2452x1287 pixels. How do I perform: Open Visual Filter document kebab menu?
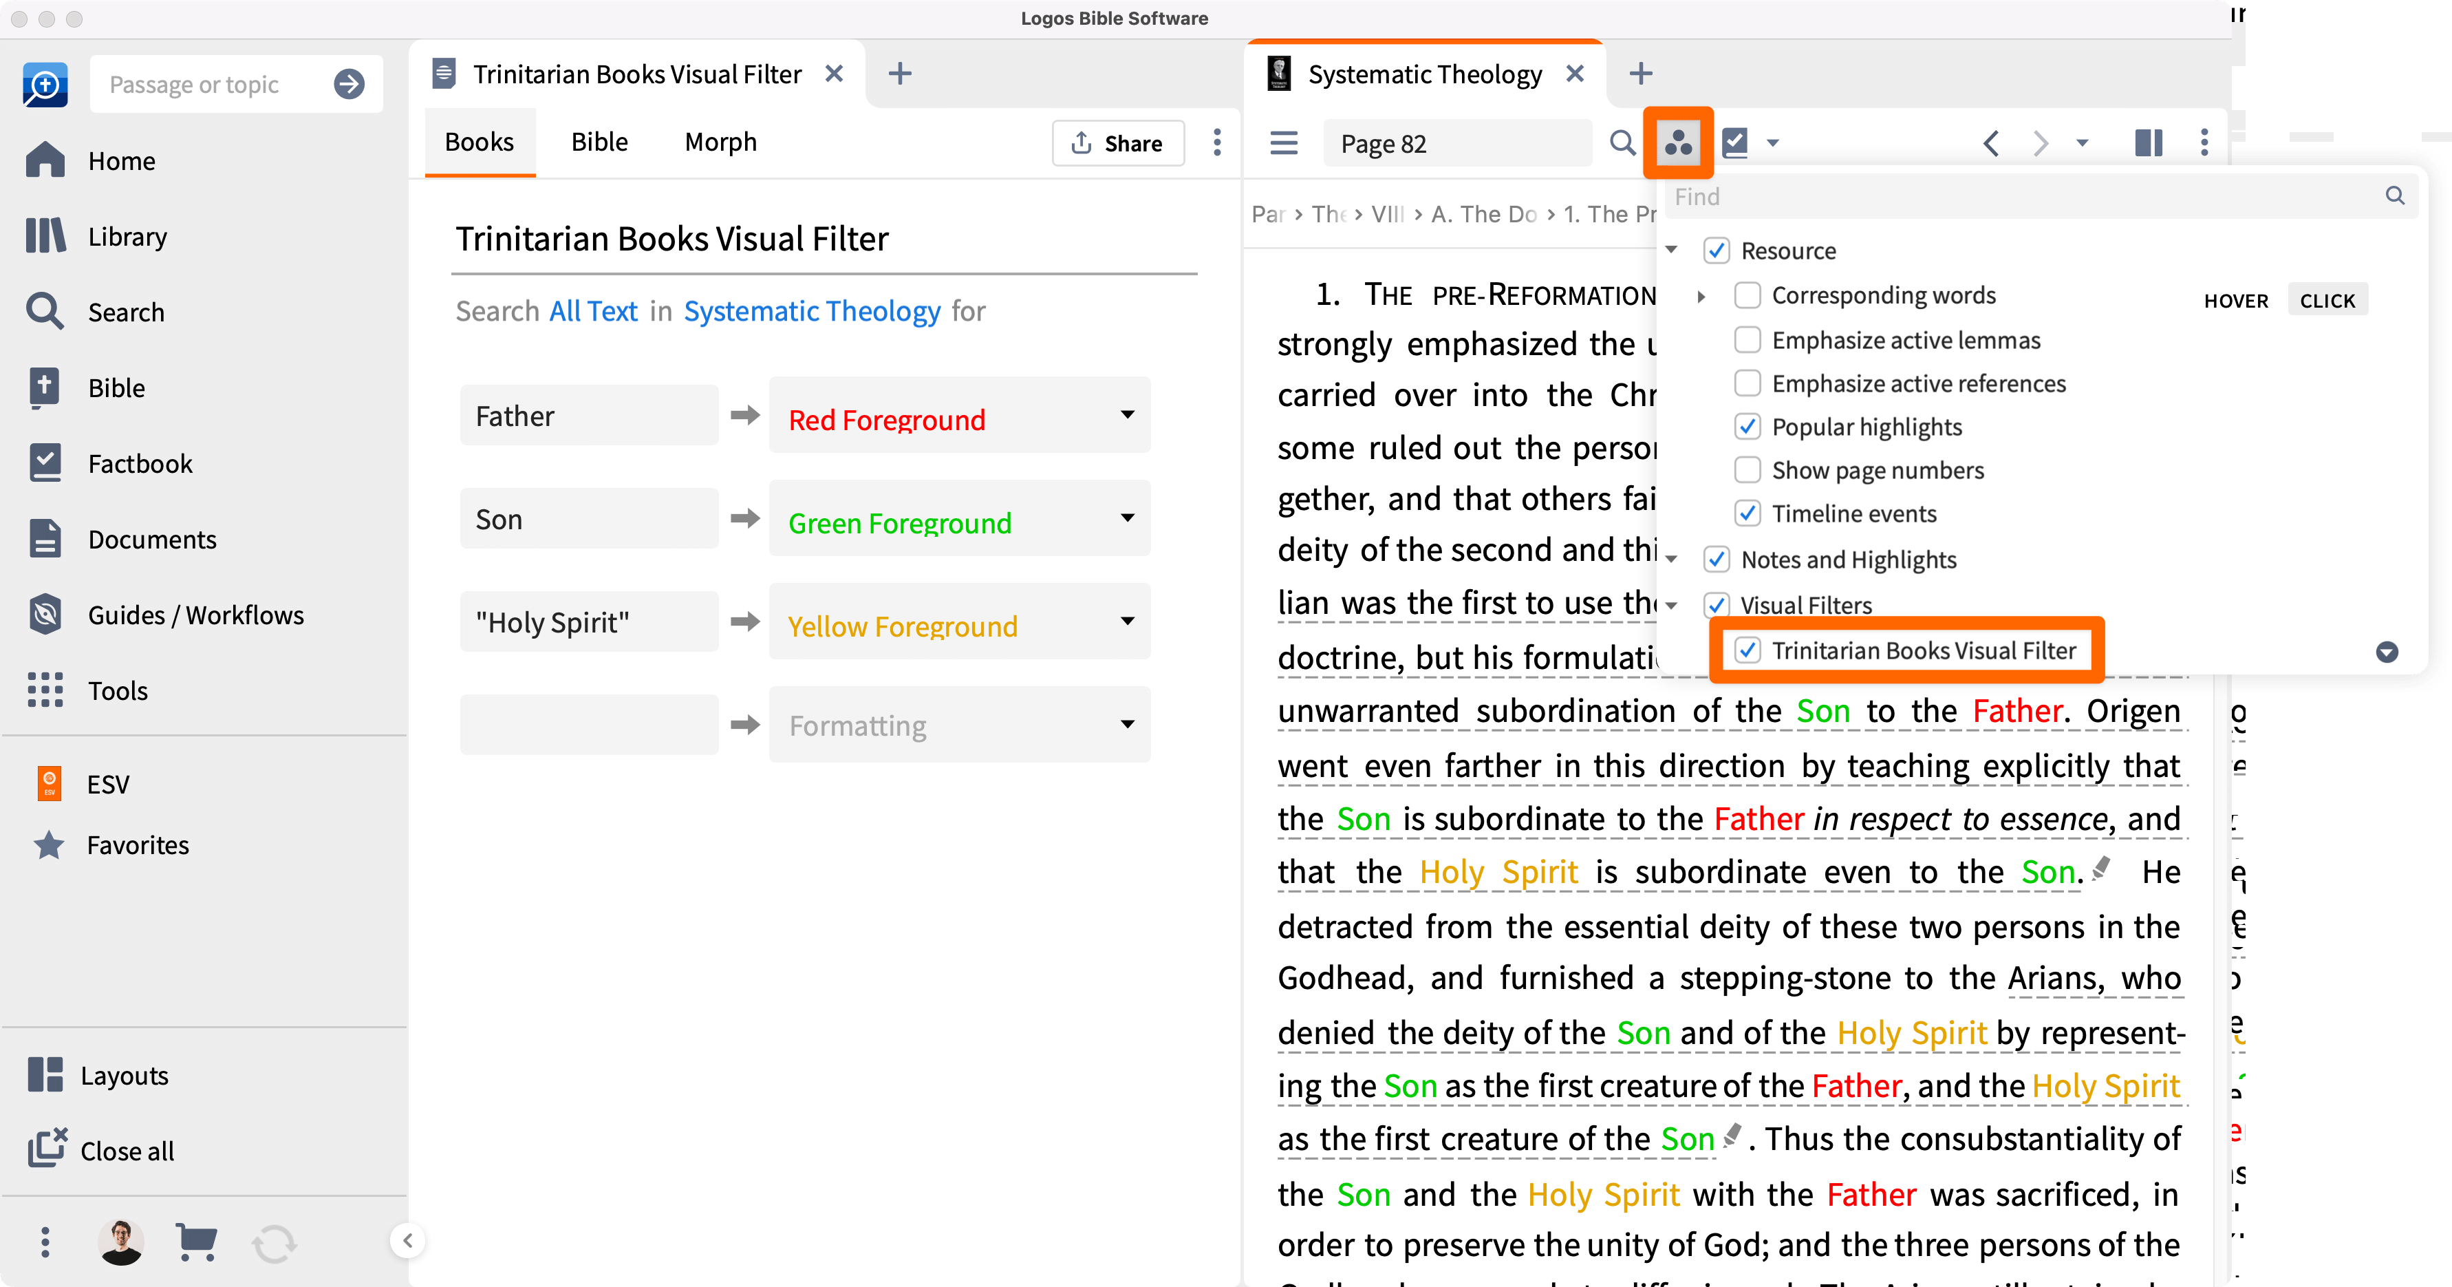point(1216,142)
